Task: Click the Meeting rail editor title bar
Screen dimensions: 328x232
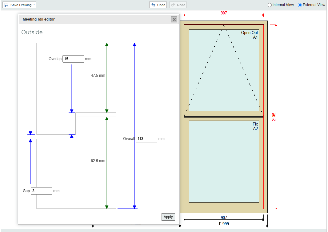Action: click(92, 19)
